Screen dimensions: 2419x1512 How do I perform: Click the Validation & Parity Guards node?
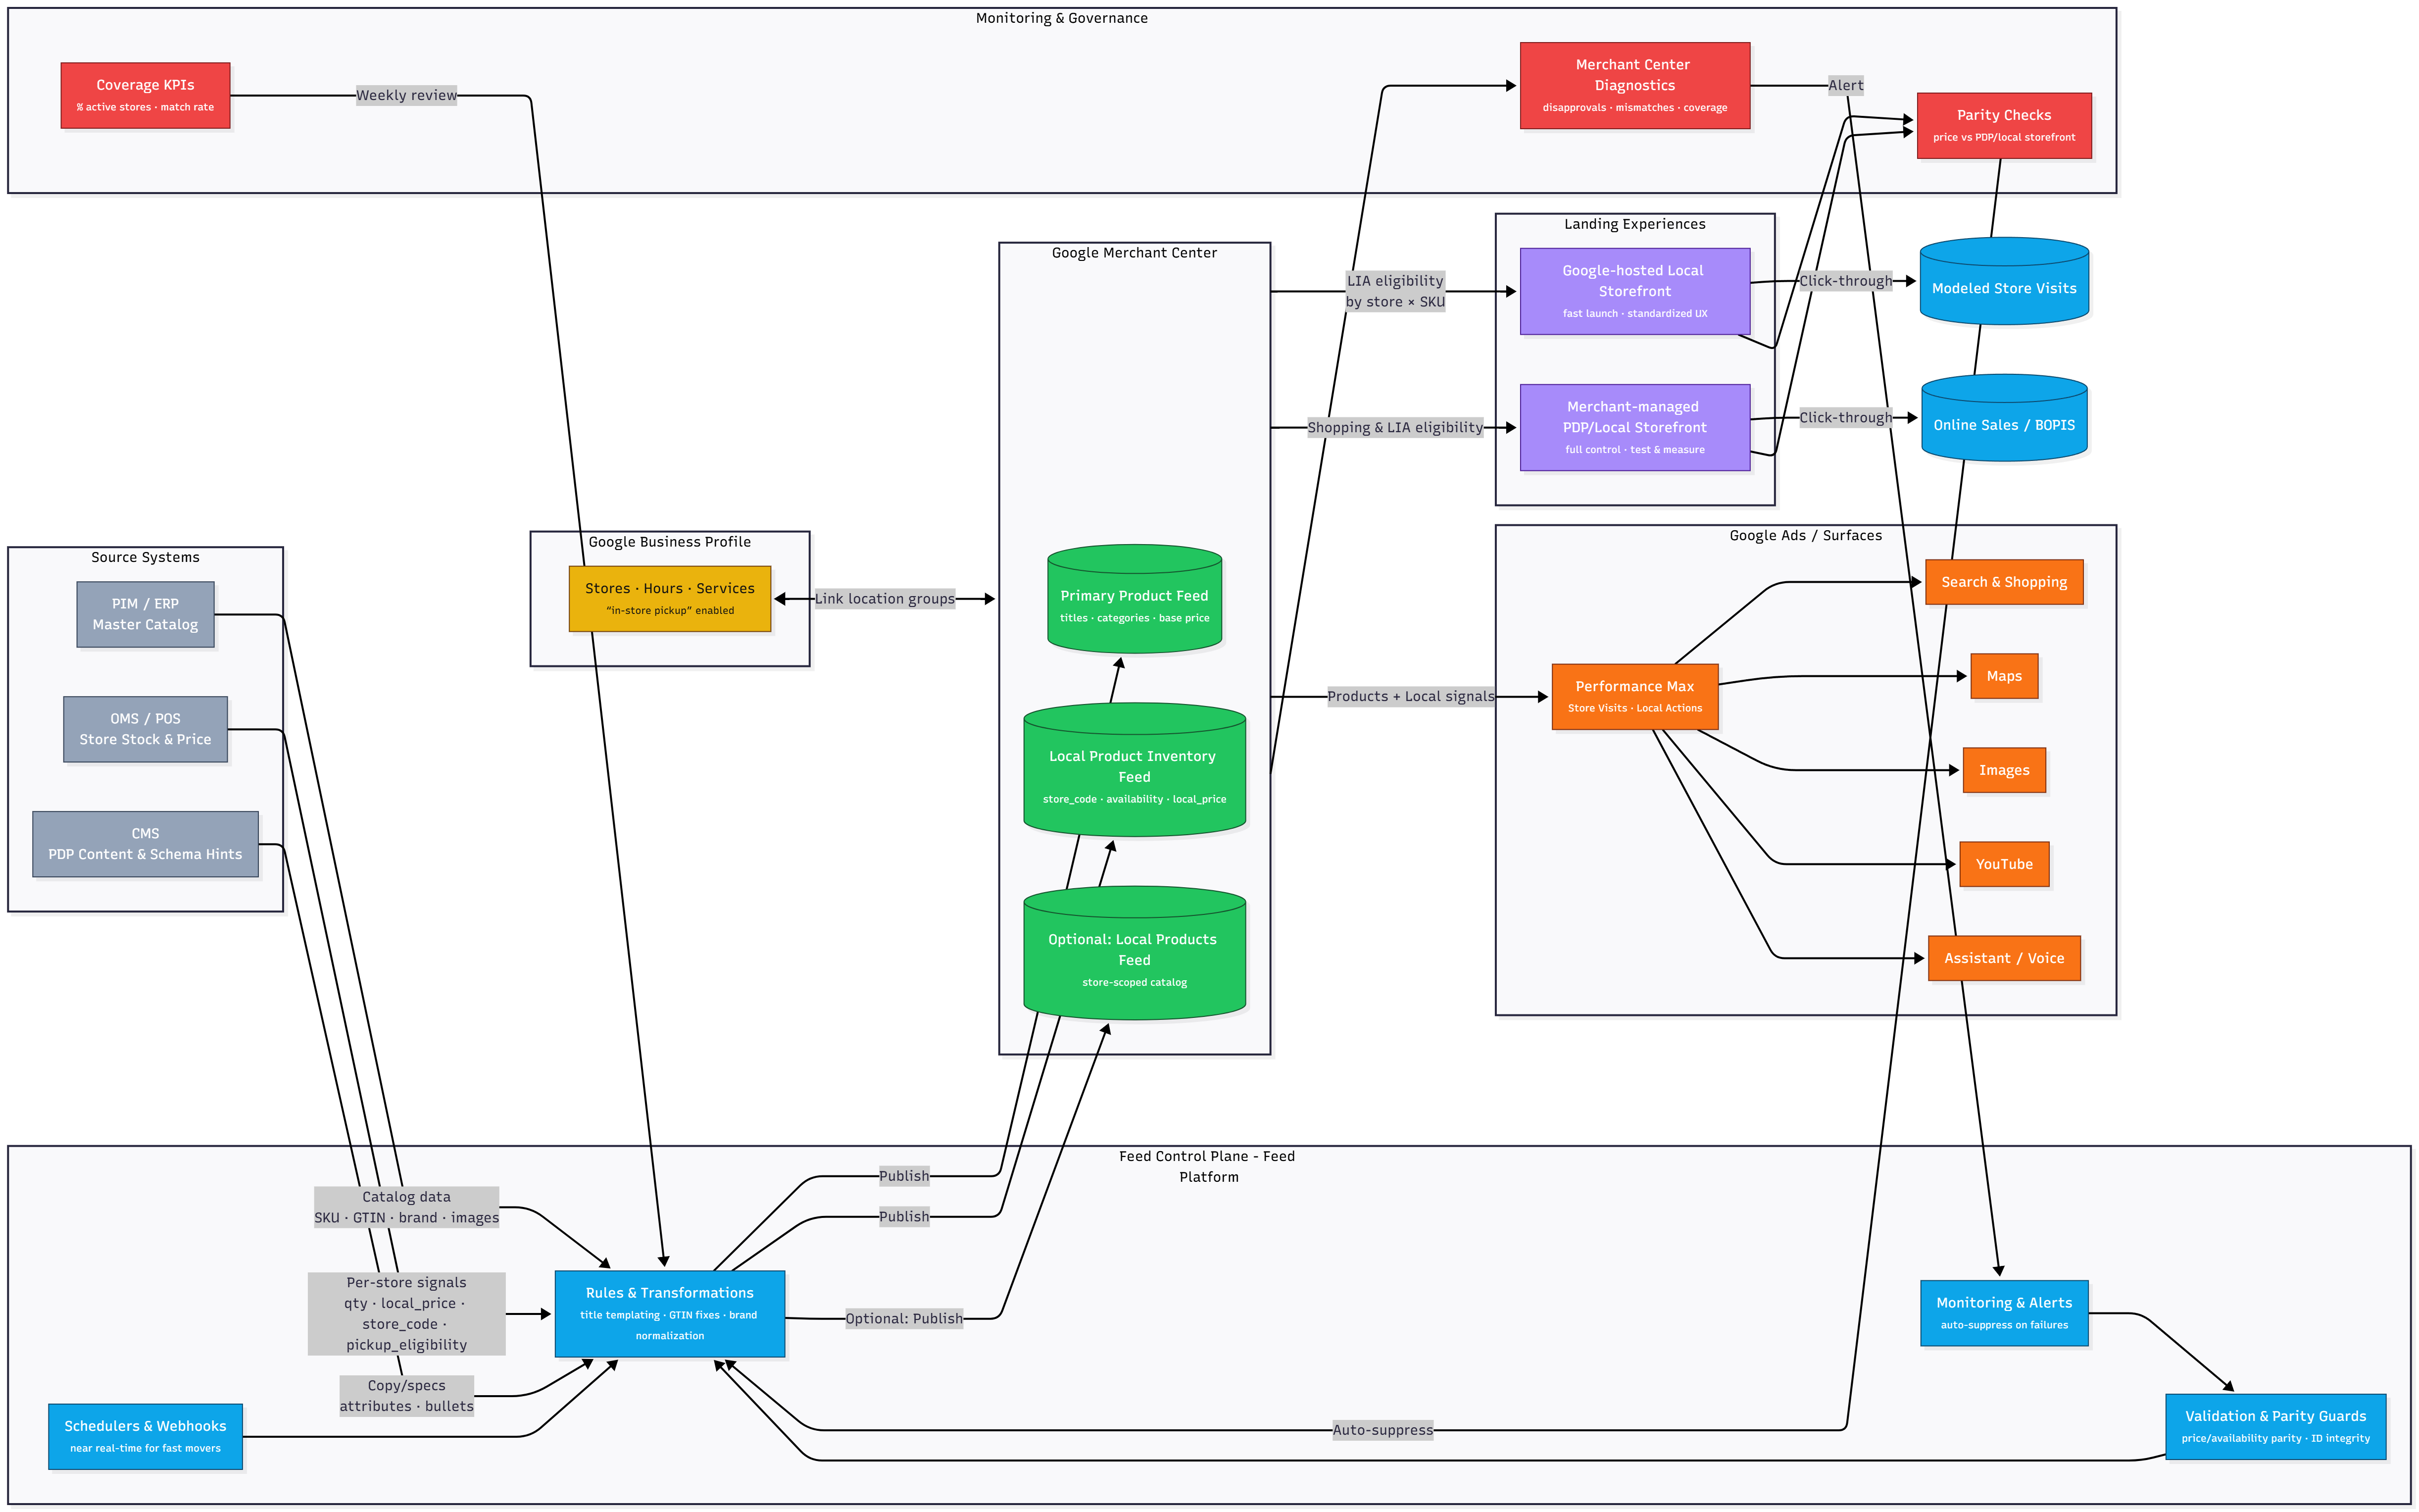point(2275,1426)
